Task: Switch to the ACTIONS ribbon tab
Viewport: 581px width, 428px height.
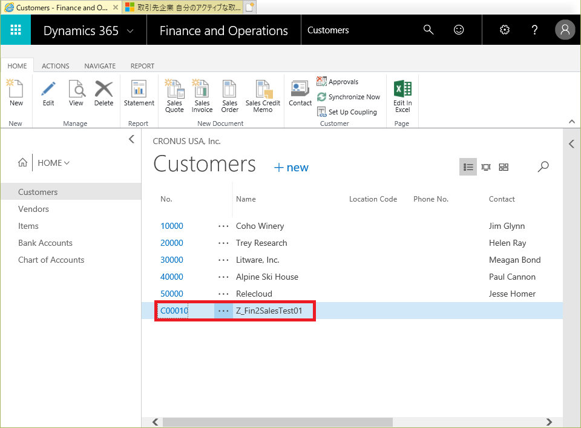Action: (x=55, y=66)
